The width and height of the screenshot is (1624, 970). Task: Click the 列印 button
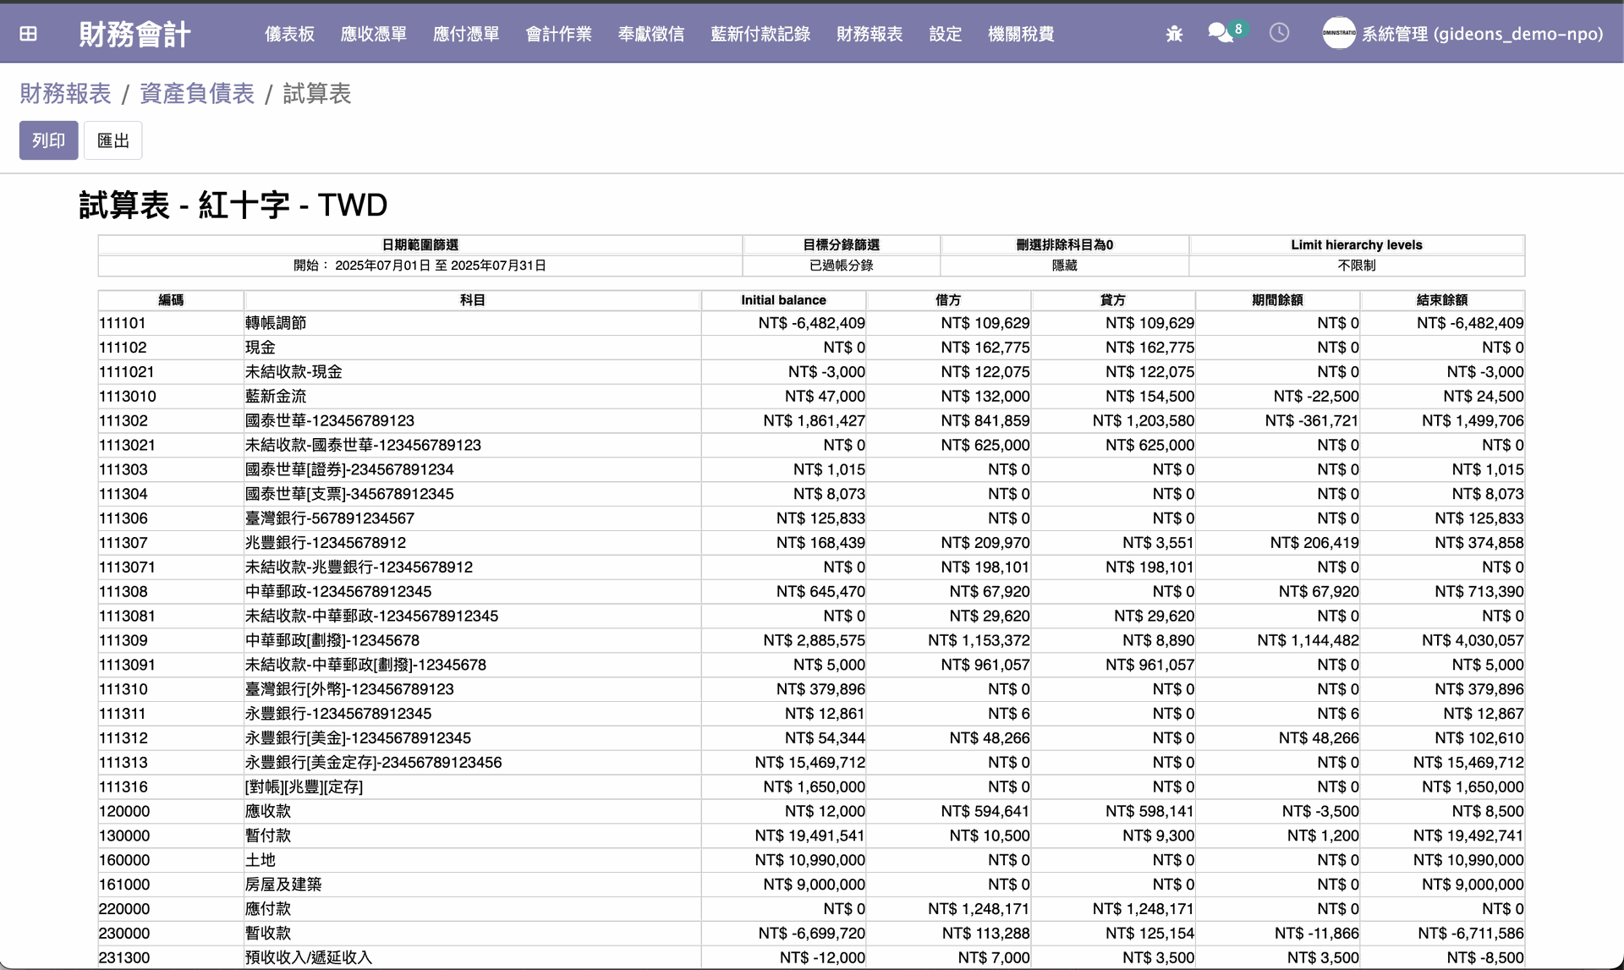[48, 140]
